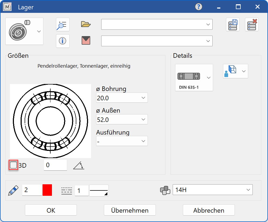Image resolution: width=268 pixels, height=222 pixels.
Task: Expand the bearing type dropdown arrow
Action: coord(39,31)
